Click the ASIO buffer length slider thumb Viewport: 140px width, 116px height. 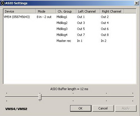click(40, 97)
